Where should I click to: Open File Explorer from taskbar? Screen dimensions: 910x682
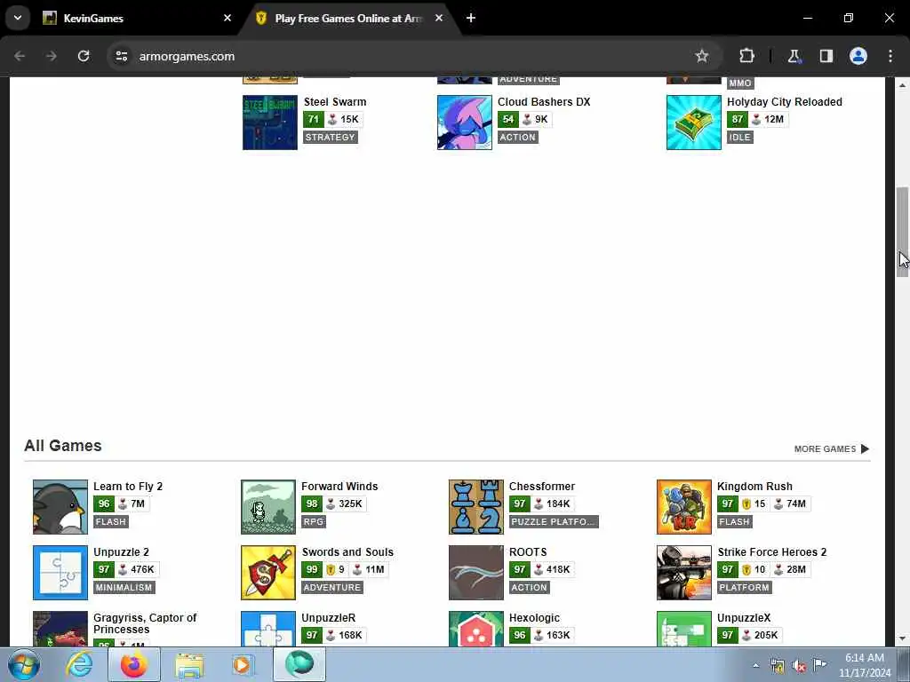click(x=189, y=664)
